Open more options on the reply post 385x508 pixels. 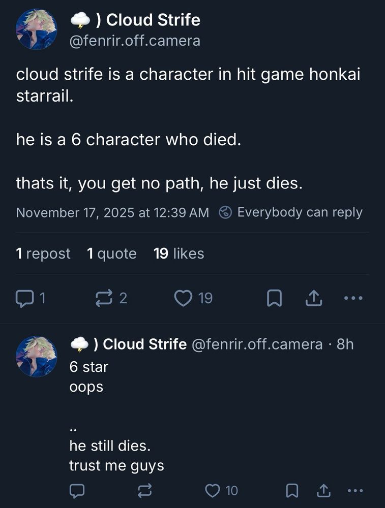point(355,490)
